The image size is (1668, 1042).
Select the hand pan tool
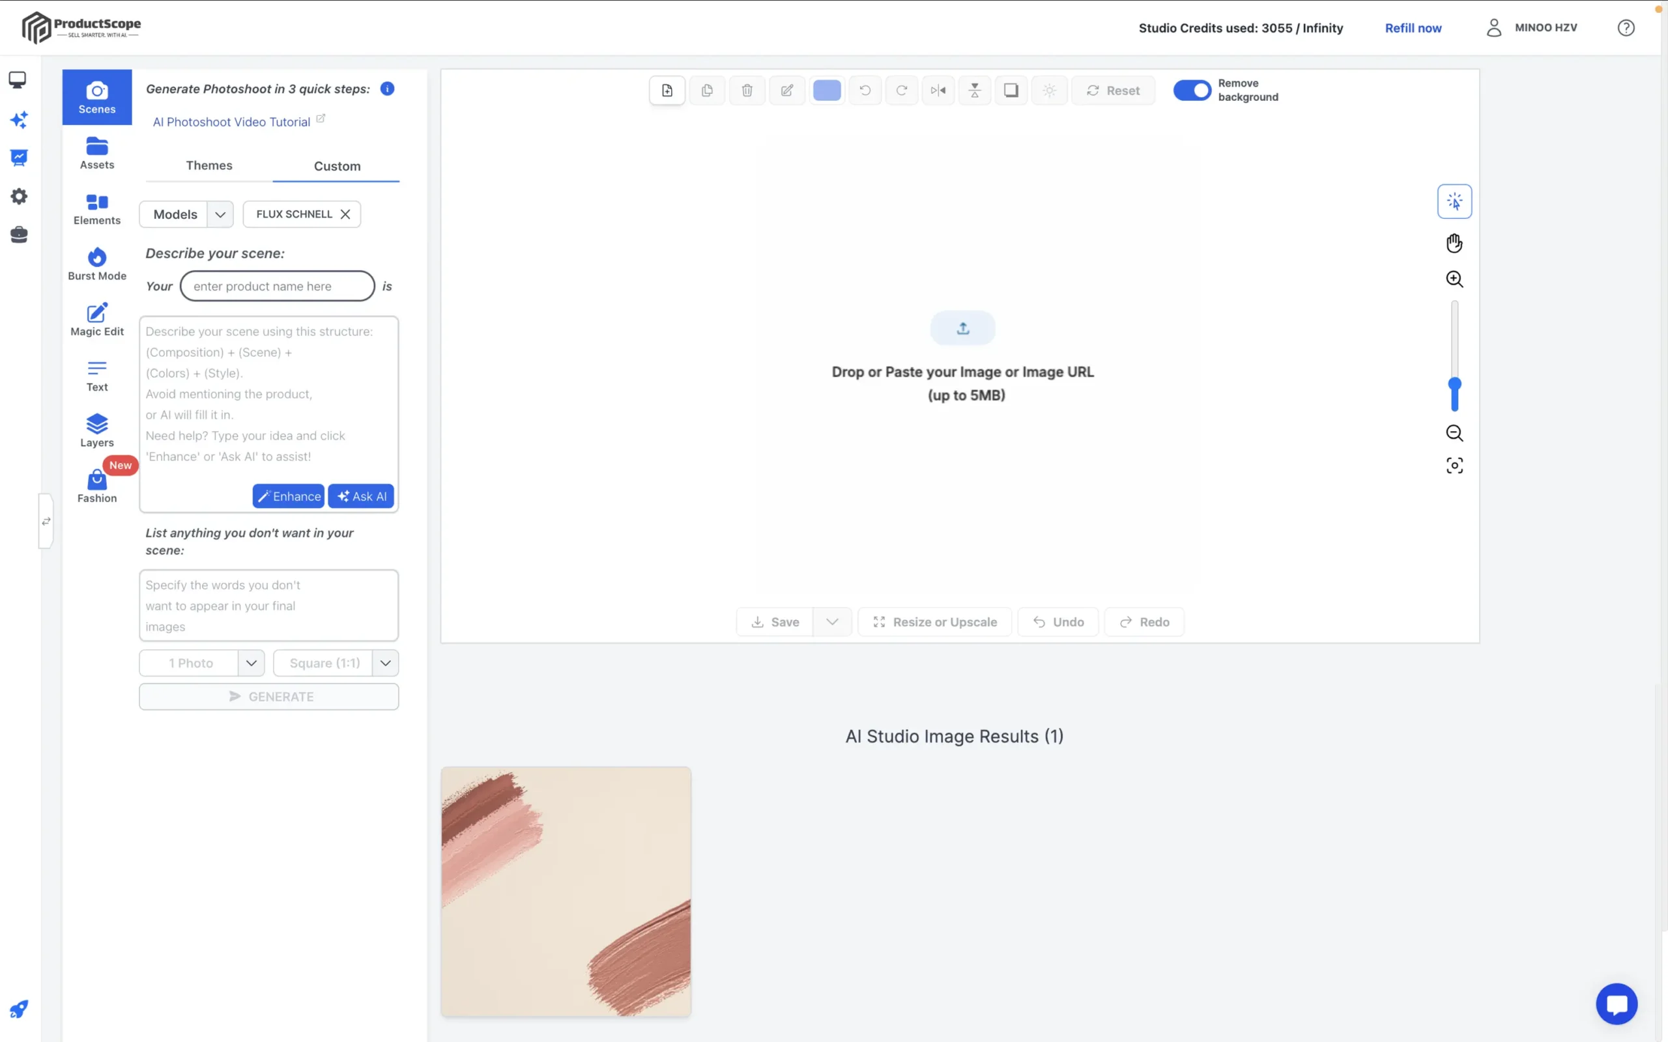click(x=1454, y=244)
